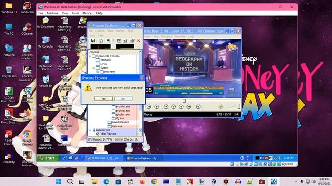The image size is (332, 186).
Task: Open Audacity desktop shortcut
Action: 9,158
